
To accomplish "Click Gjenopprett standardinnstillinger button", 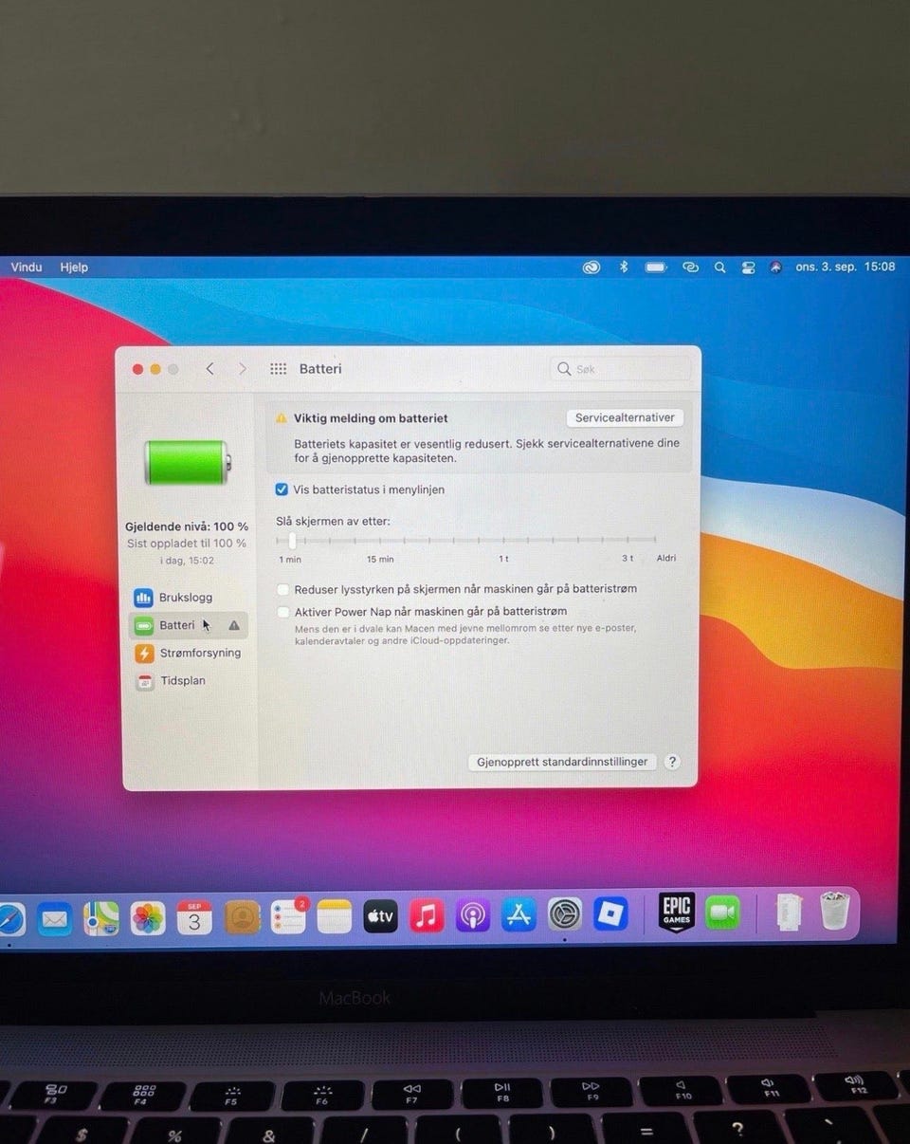I will (562, 762).
